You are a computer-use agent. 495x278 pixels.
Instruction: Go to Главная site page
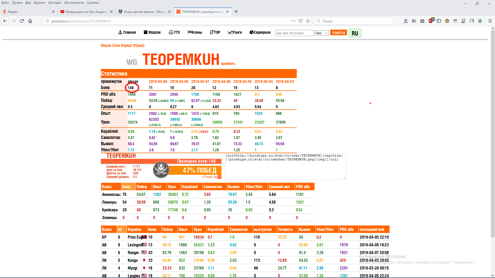click(127, 32)
